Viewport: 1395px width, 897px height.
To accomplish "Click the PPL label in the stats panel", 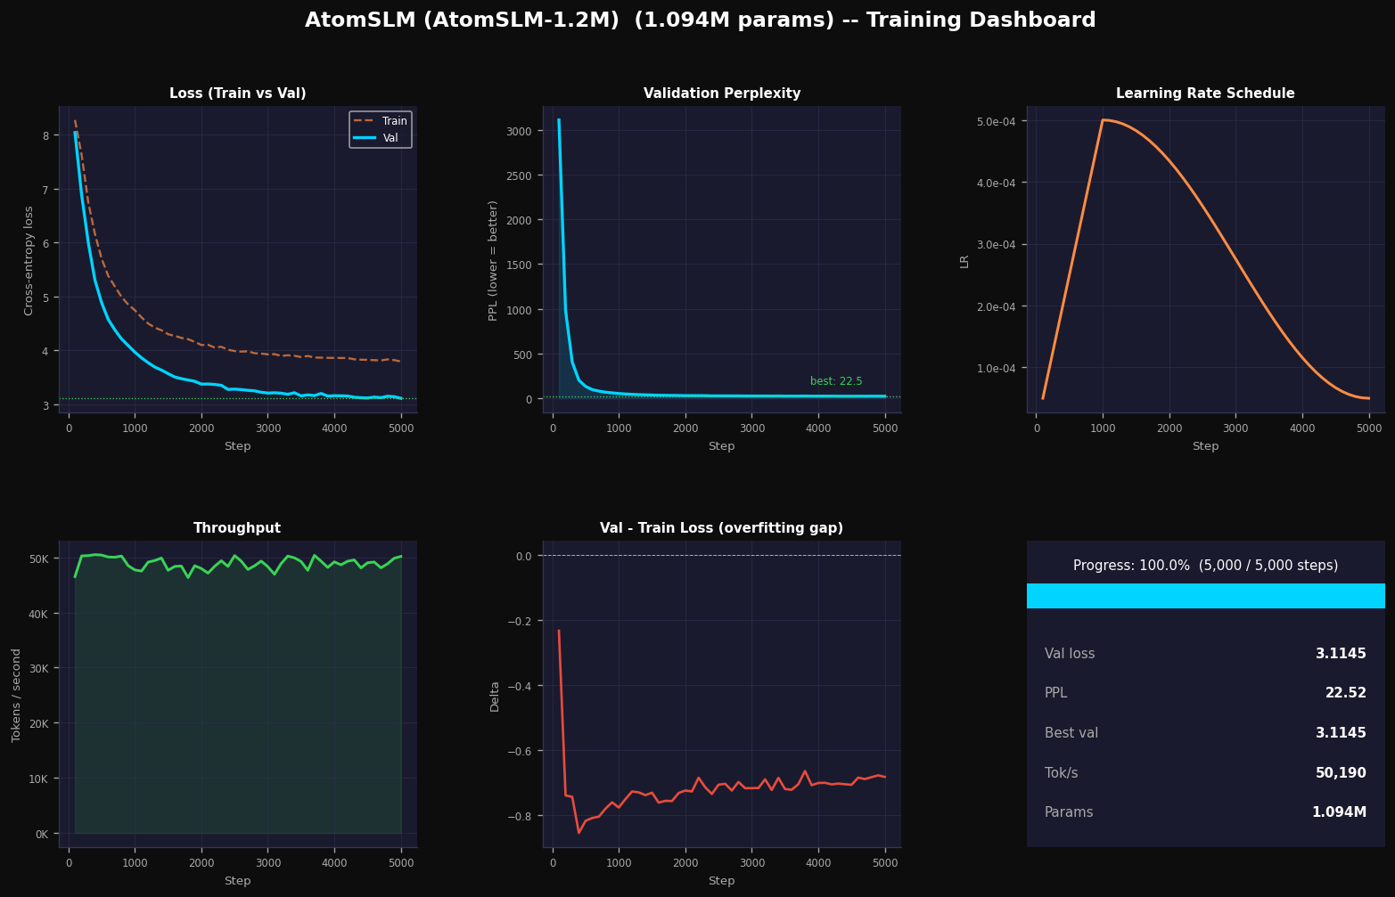I will pyautogui.click(x=1056, y=693).
